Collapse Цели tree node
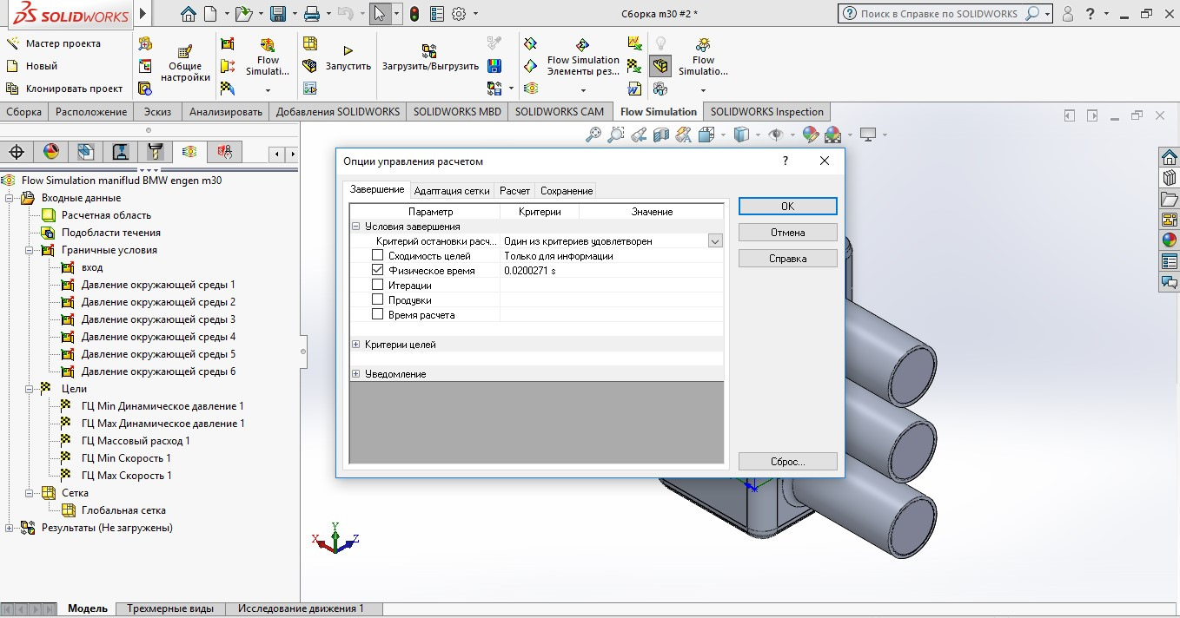This screenshot has width=1180, height=618. click(30, 389)
